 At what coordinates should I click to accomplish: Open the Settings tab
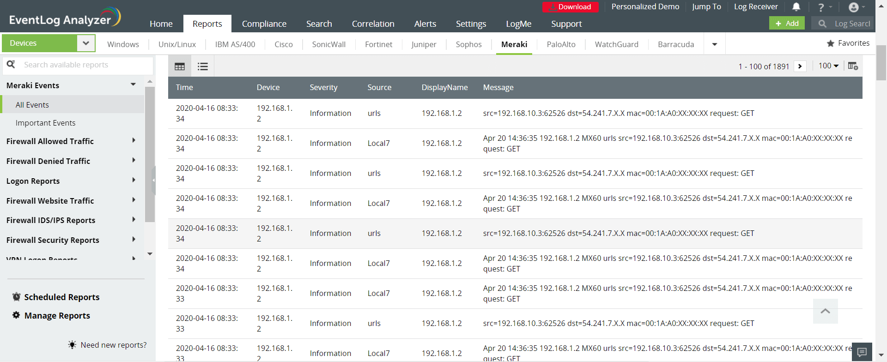pyautogui.click(x=471, y=24)
